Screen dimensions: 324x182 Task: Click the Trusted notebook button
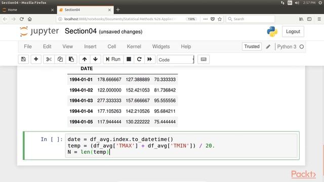(x=252, y=47)
